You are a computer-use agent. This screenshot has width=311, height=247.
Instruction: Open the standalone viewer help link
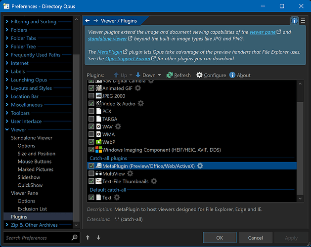[x=107, y=39]
